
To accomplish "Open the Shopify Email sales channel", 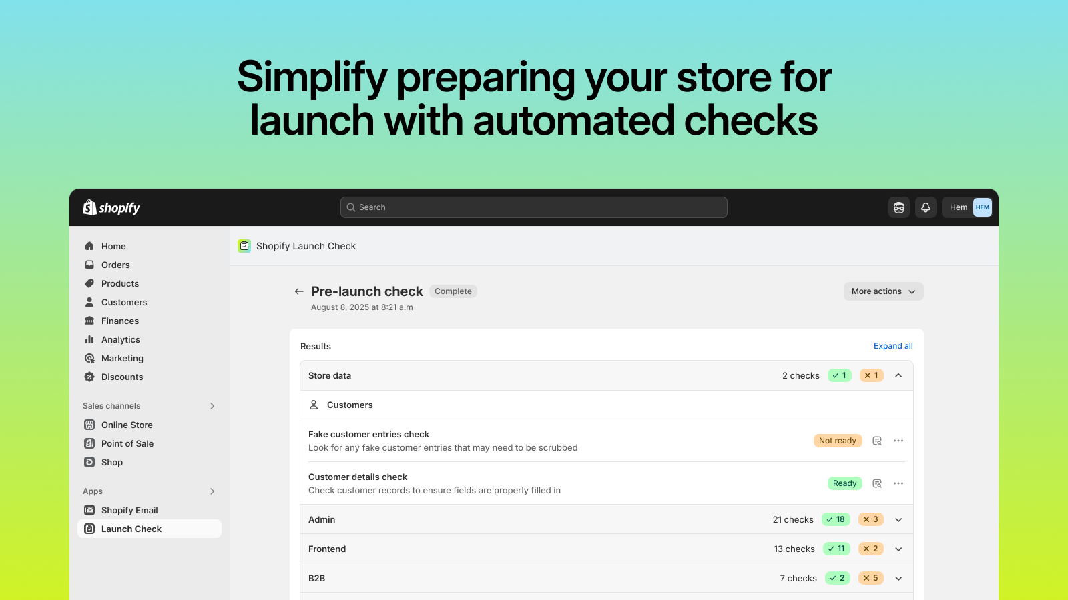I will 129,510.
